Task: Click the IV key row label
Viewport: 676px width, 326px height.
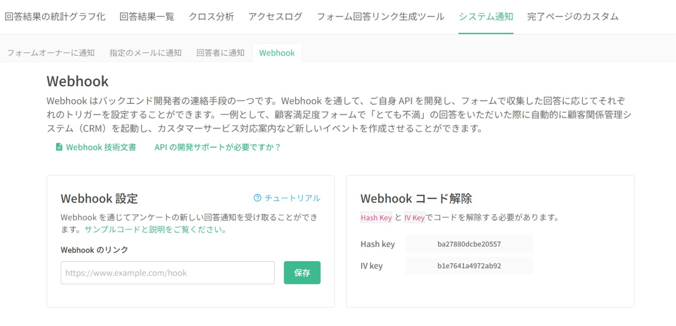Action: pos(371,266)
